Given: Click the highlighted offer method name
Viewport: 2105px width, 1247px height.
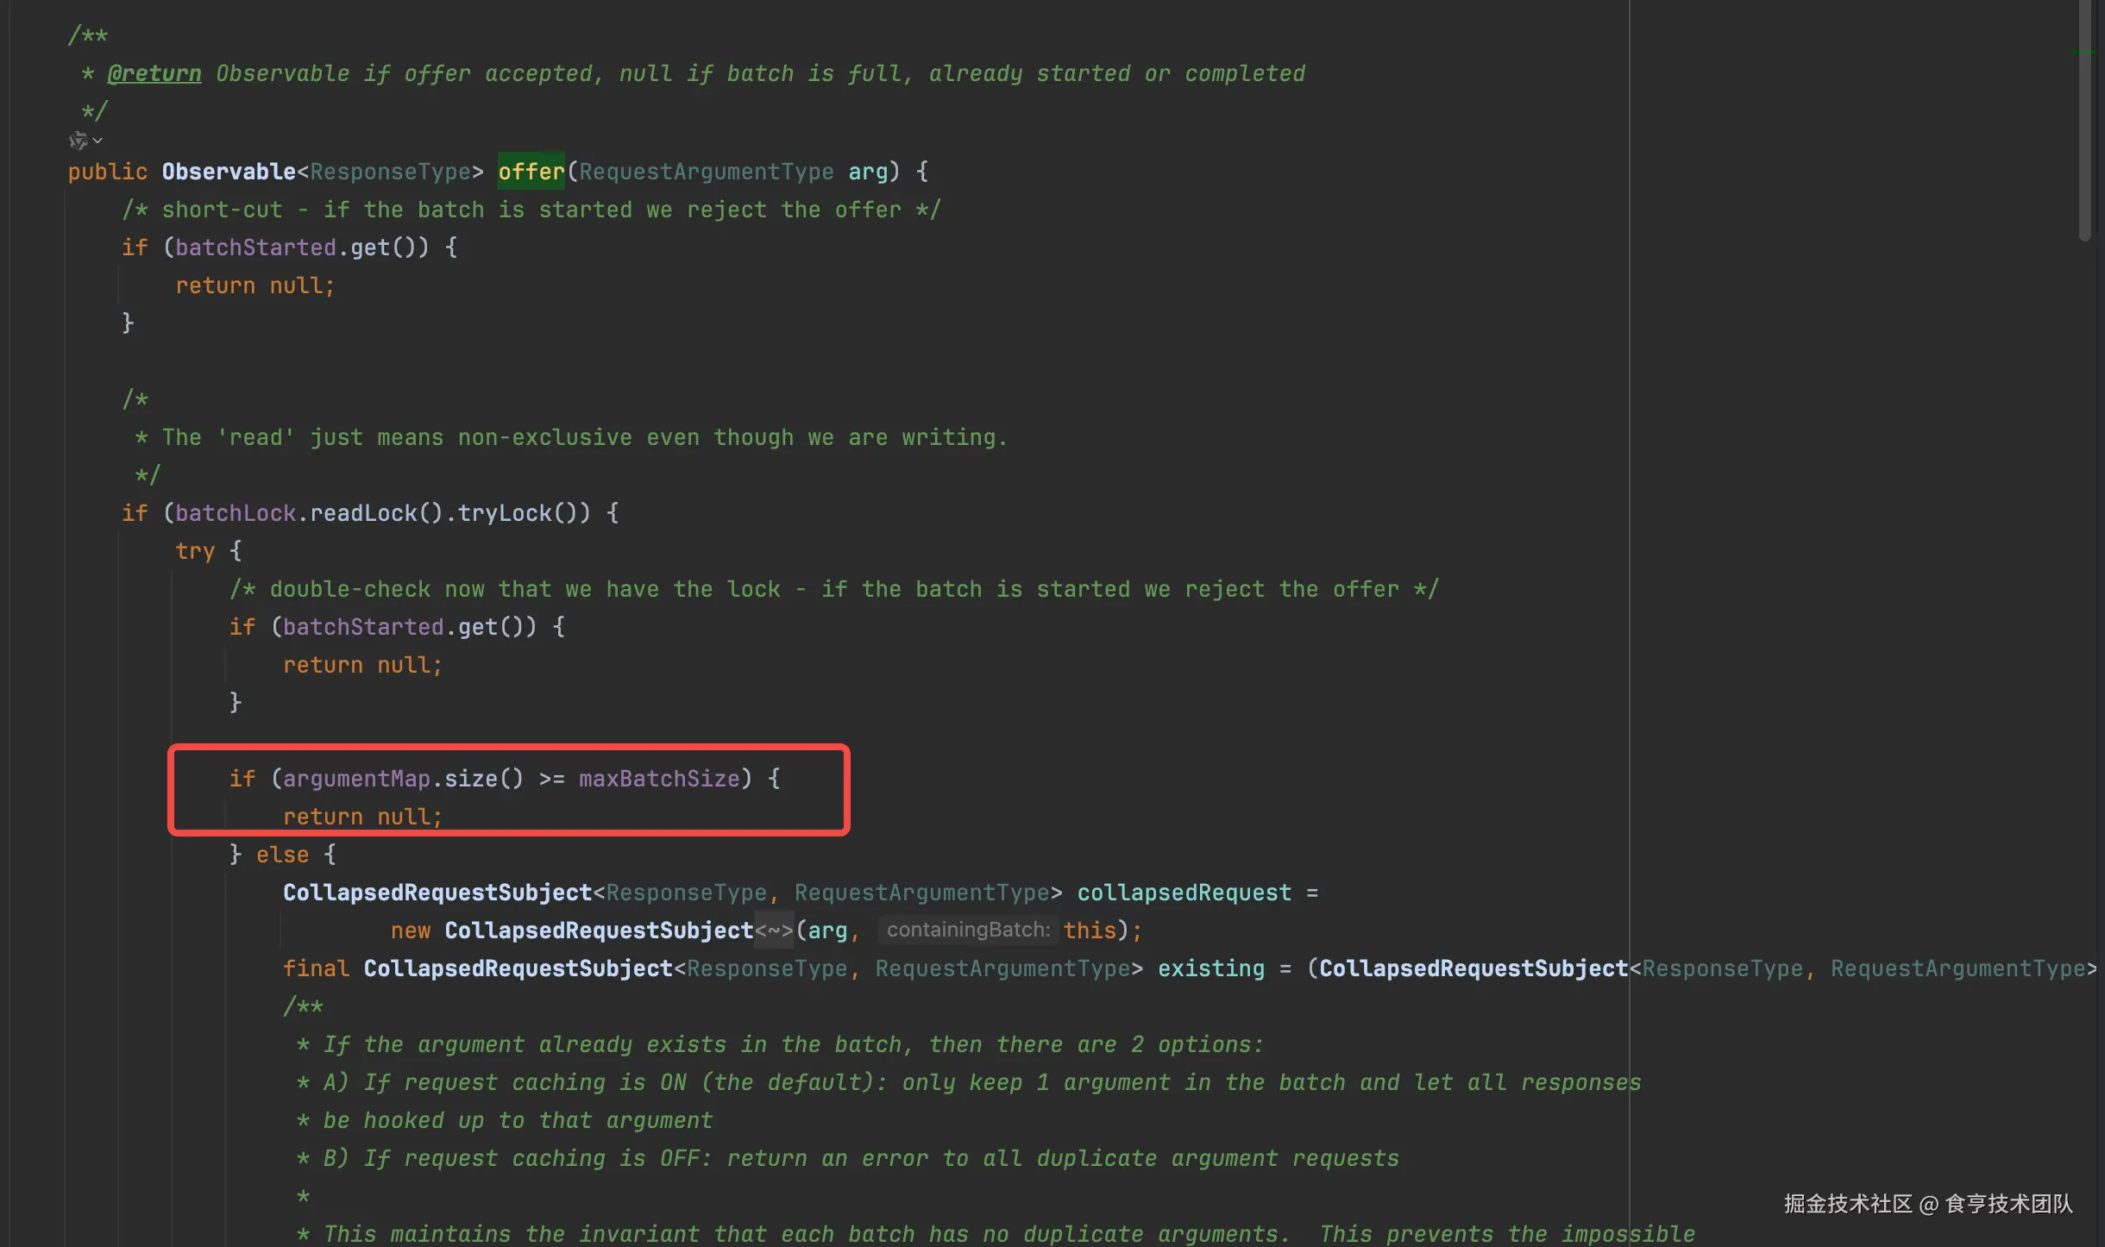Looking at the screenshot, I should (x=531, y=172).
